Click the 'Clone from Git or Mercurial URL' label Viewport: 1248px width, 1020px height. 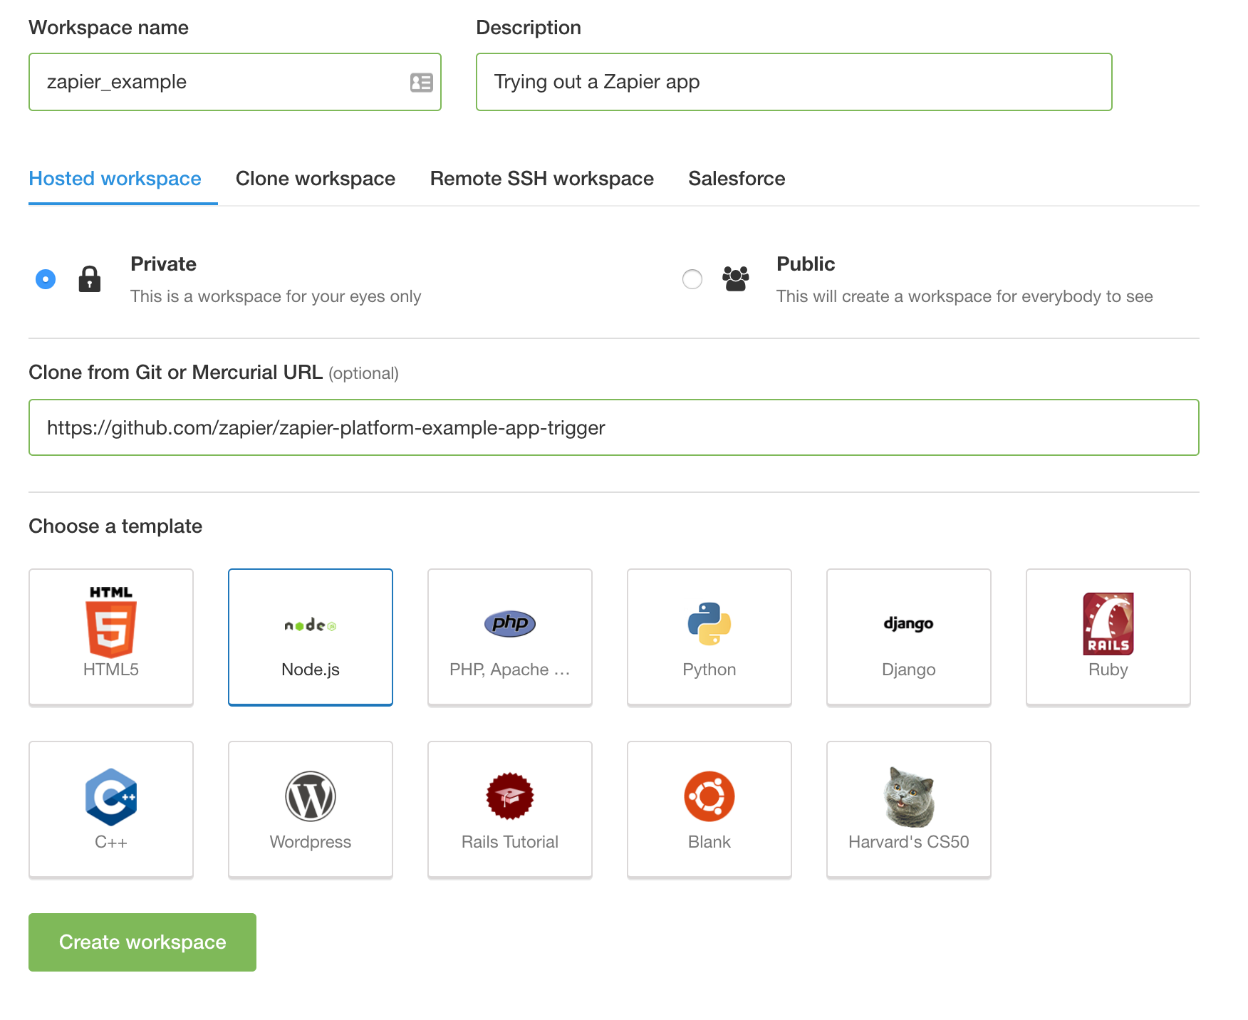coord(176,373)
